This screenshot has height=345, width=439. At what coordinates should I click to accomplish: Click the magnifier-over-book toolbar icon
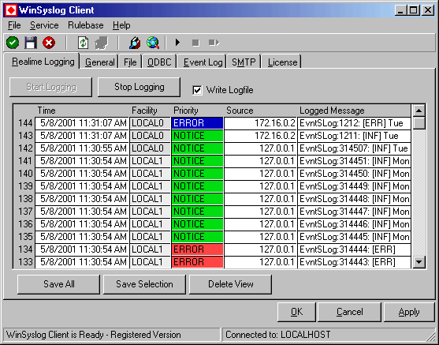(x=135, y=43)
